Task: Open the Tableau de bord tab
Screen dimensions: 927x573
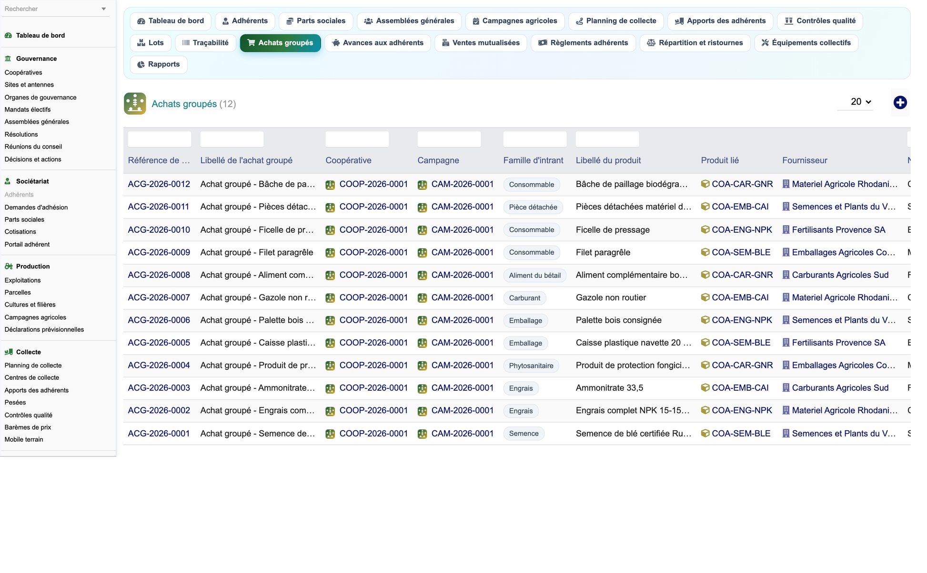Action: coord(171,21)
